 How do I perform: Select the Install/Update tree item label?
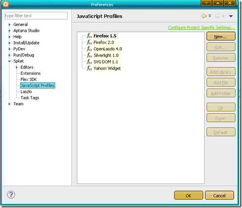26,43
